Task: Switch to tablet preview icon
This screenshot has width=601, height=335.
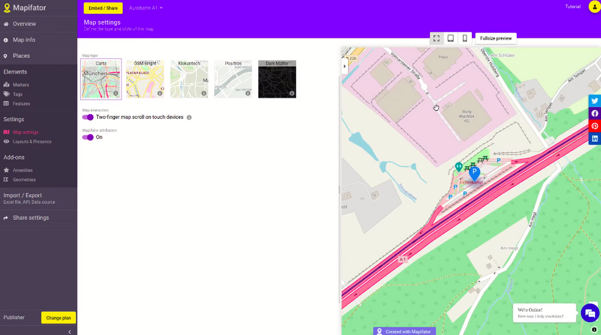Action: click(x=450, y=38)
